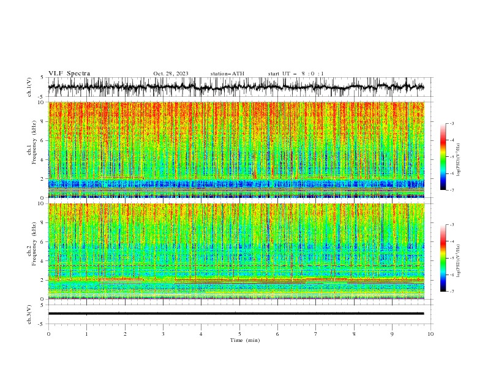This screenshot has width=485, height=375.
Task: Click the '-7' tick on ch.2 colorbar
Action: 451,291
